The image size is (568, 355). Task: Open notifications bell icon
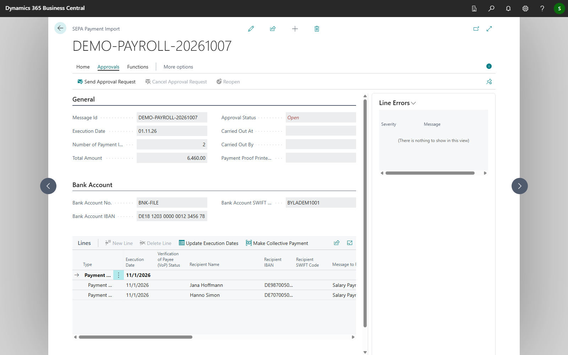508,9
